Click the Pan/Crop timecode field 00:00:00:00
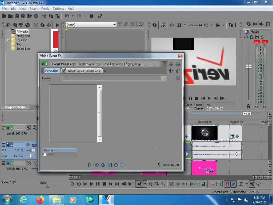273x205 pixels. pos(171,165)
